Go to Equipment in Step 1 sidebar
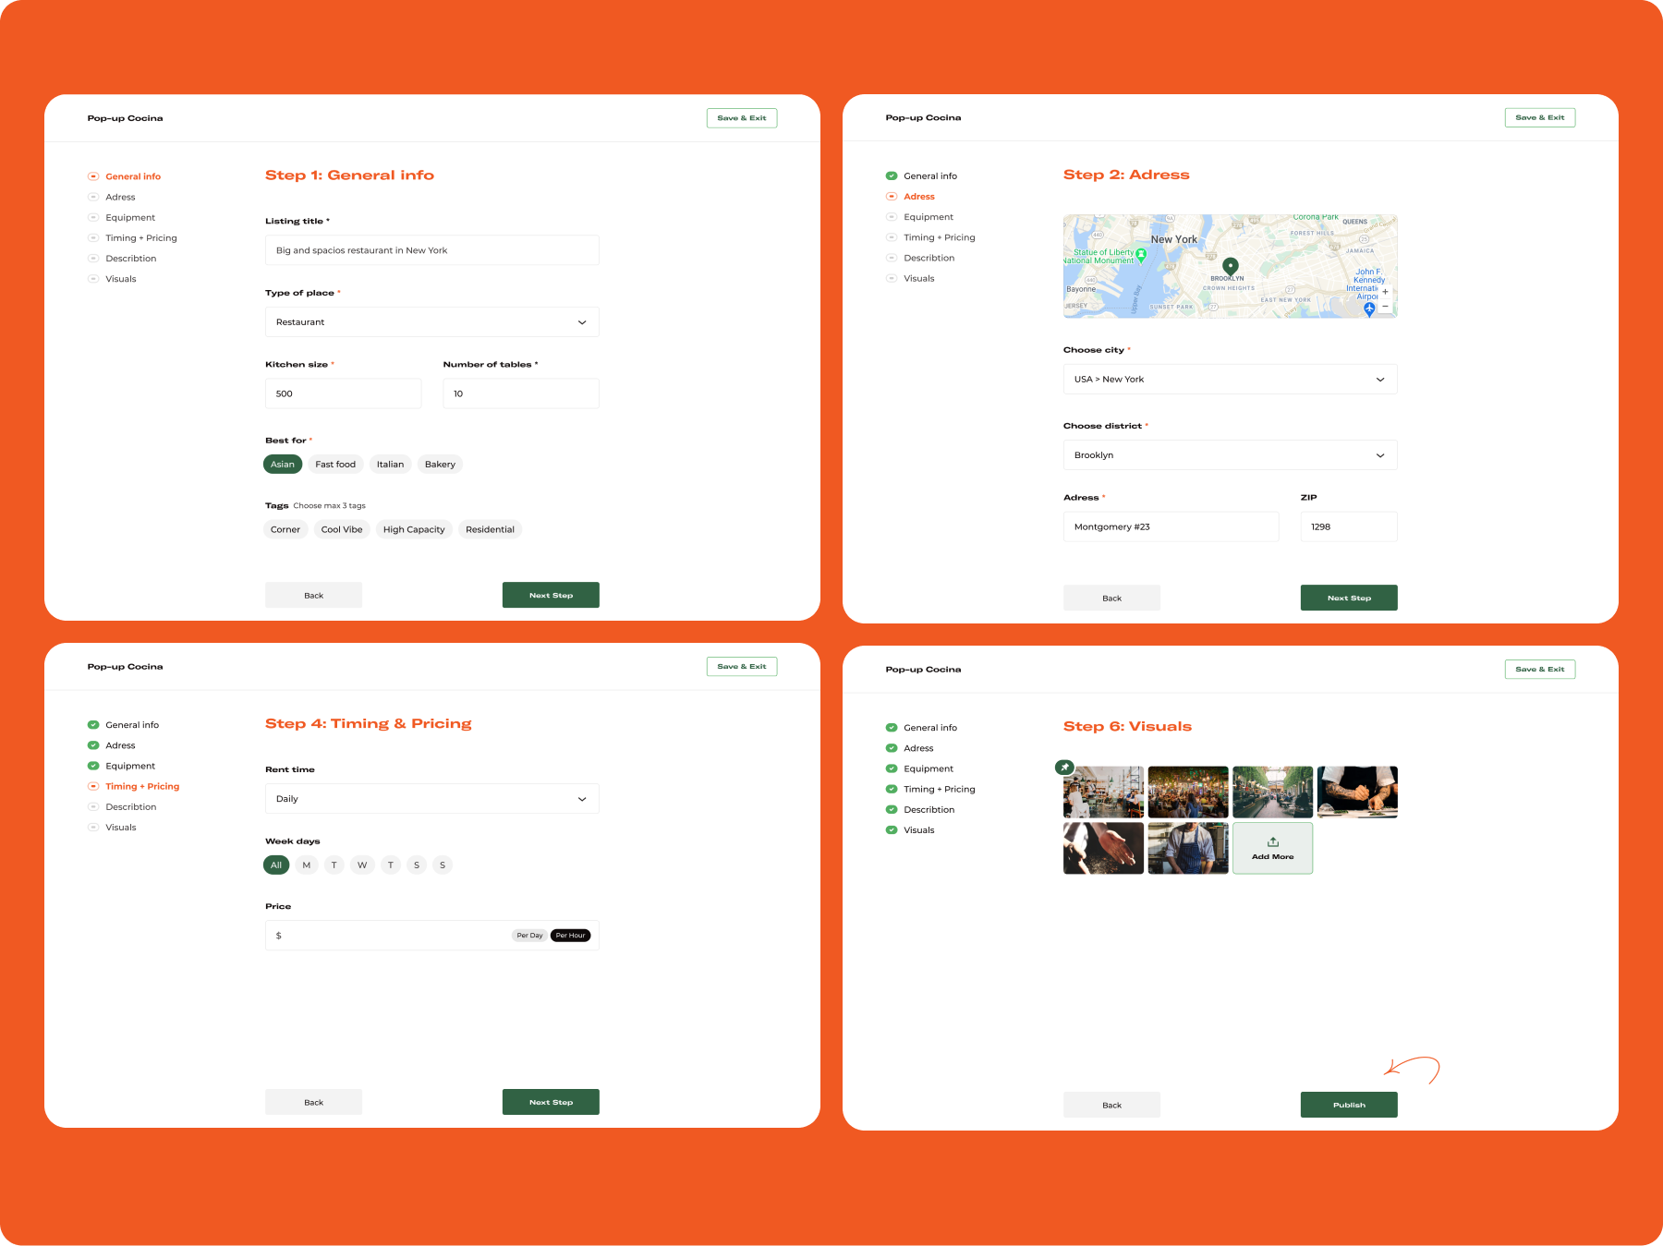This screenshot has height=1246, width=1663. click(x=130, y=217)
